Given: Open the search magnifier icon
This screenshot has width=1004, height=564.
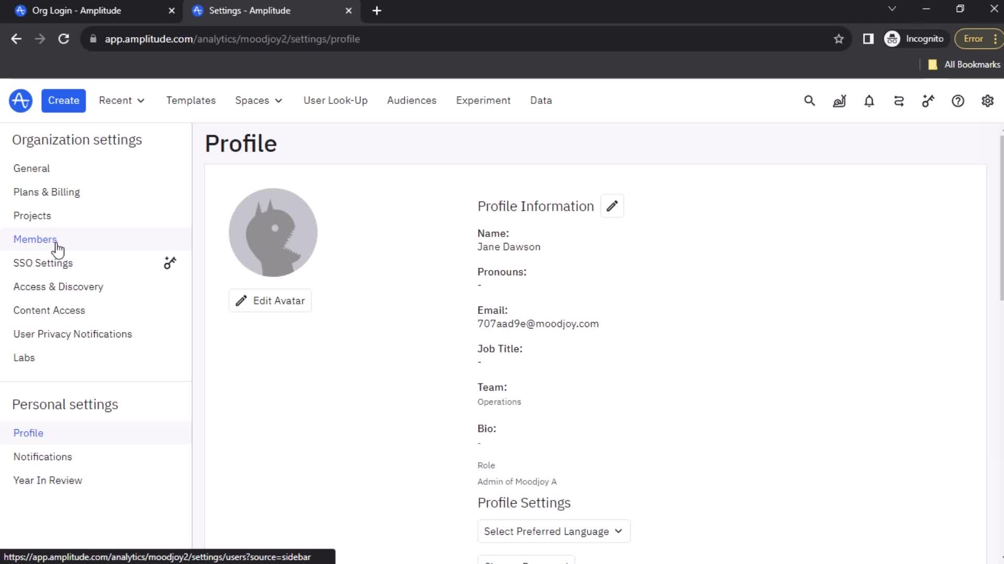Looking at the screenshot, I should click(809, 101).
